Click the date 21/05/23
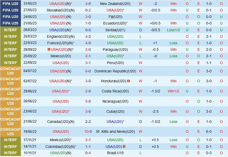Image resolution: width=228 pixels, height=157 pixels. pyautogui.click(x=30, y=23)
